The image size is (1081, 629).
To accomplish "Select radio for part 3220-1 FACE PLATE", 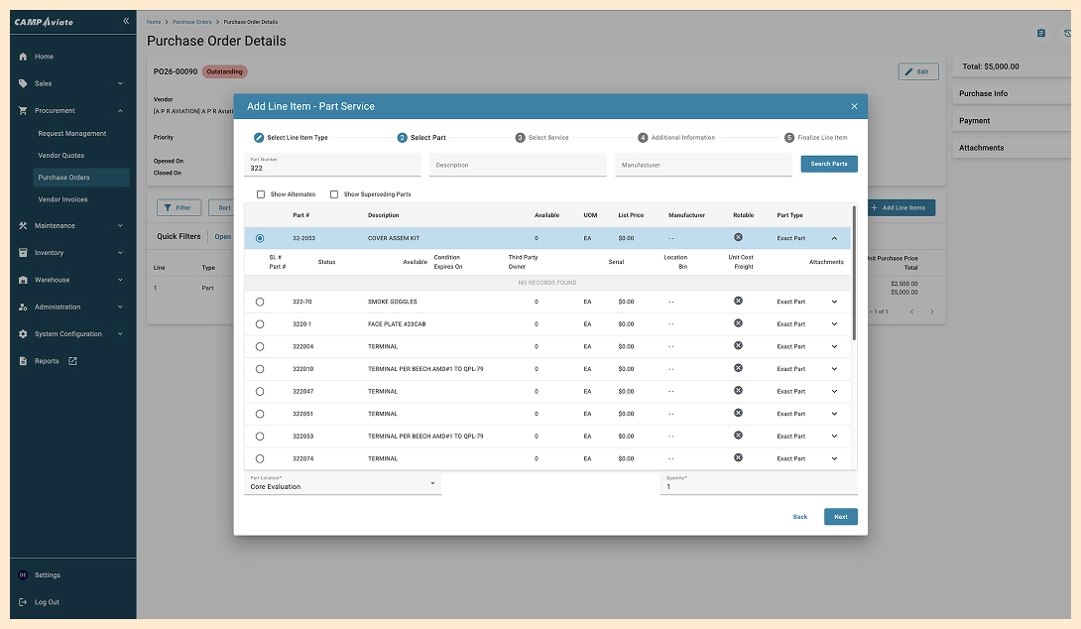I will point(260,324).
